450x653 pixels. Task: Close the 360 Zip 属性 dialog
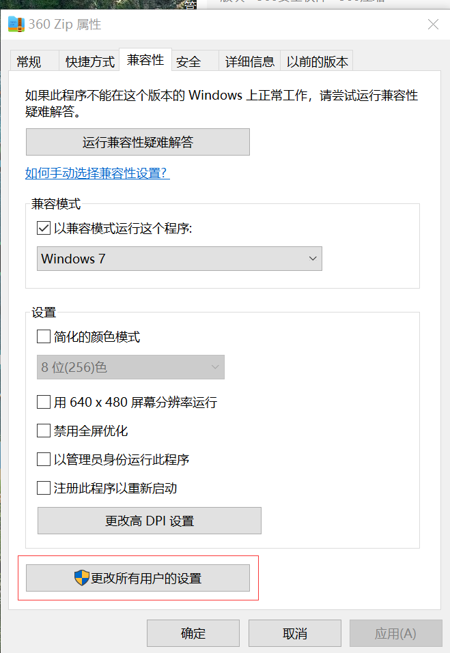[434, 24]
